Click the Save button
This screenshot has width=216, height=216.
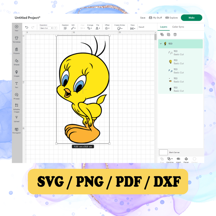[x=143, y=18]
